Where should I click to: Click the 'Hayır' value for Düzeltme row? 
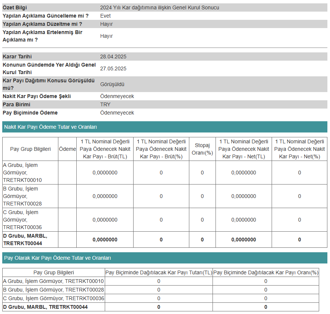click(x=107, y=24)
